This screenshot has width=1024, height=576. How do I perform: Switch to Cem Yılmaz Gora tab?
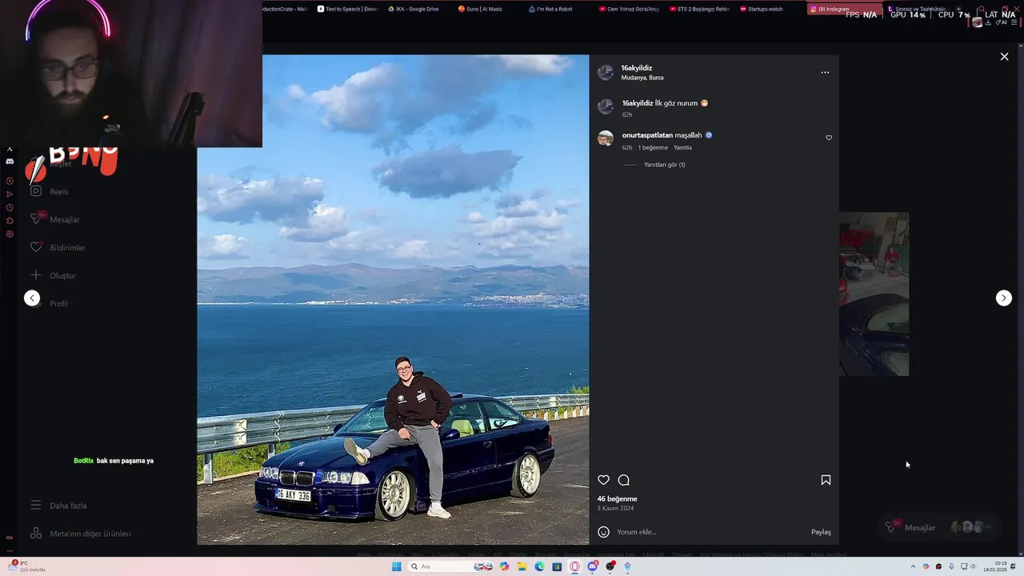(629, 9)
